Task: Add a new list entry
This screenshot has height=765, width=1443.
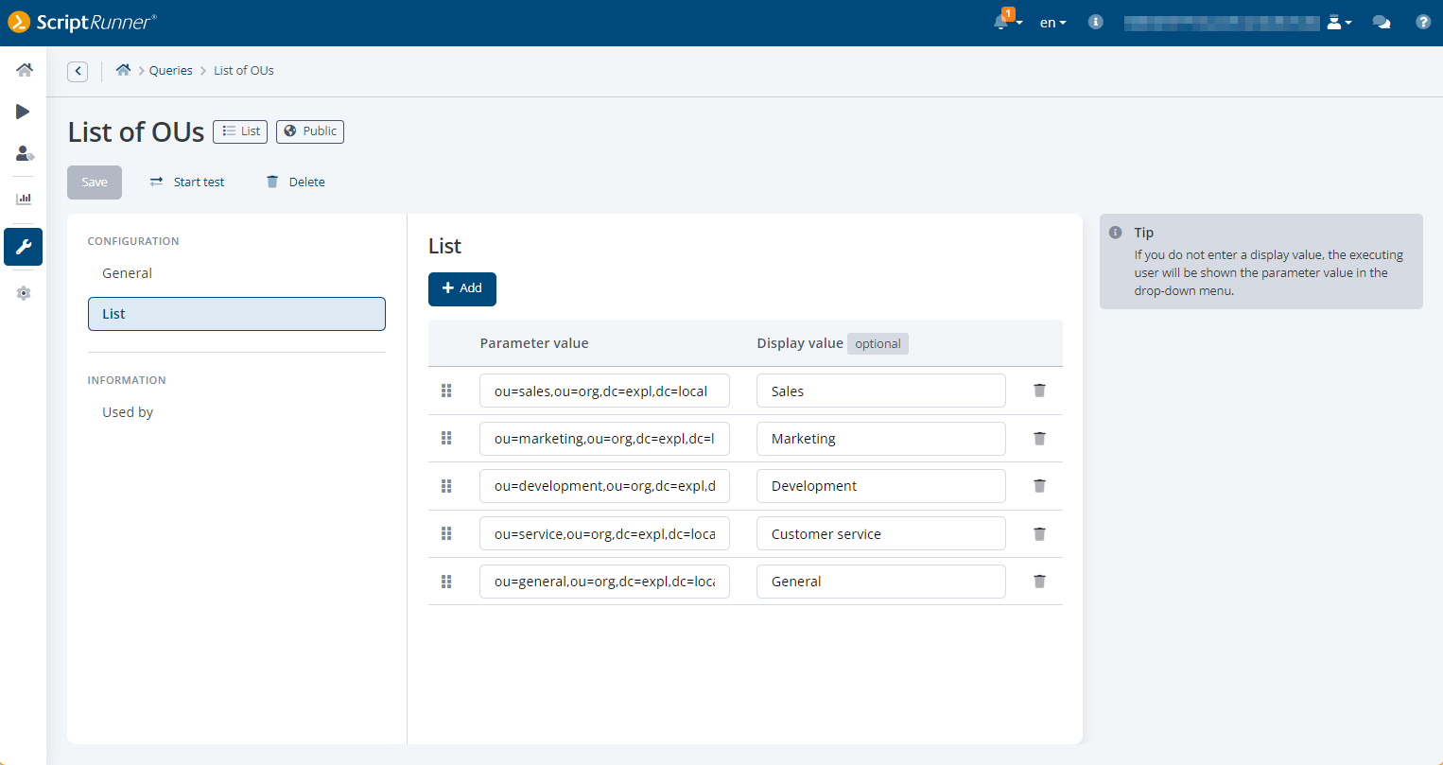Action: pos(462,288)
